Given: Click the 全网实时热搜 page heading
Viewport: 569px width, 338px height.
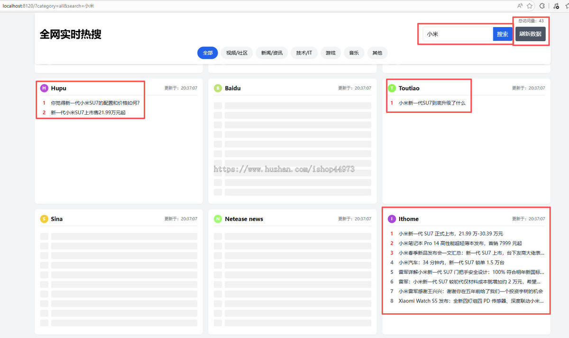Looking at the screenshot, I should click(70, 34).
